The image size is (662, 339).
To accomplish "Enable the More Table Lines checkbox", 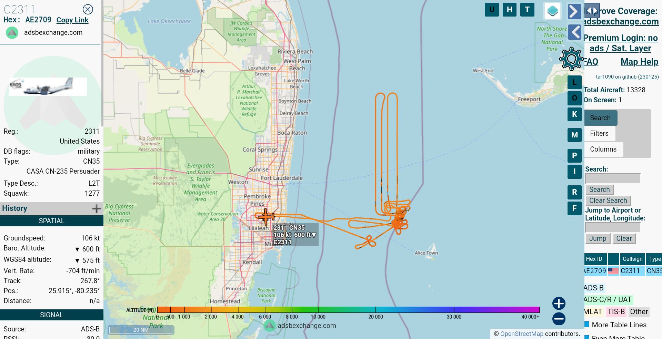I will 586,325.
